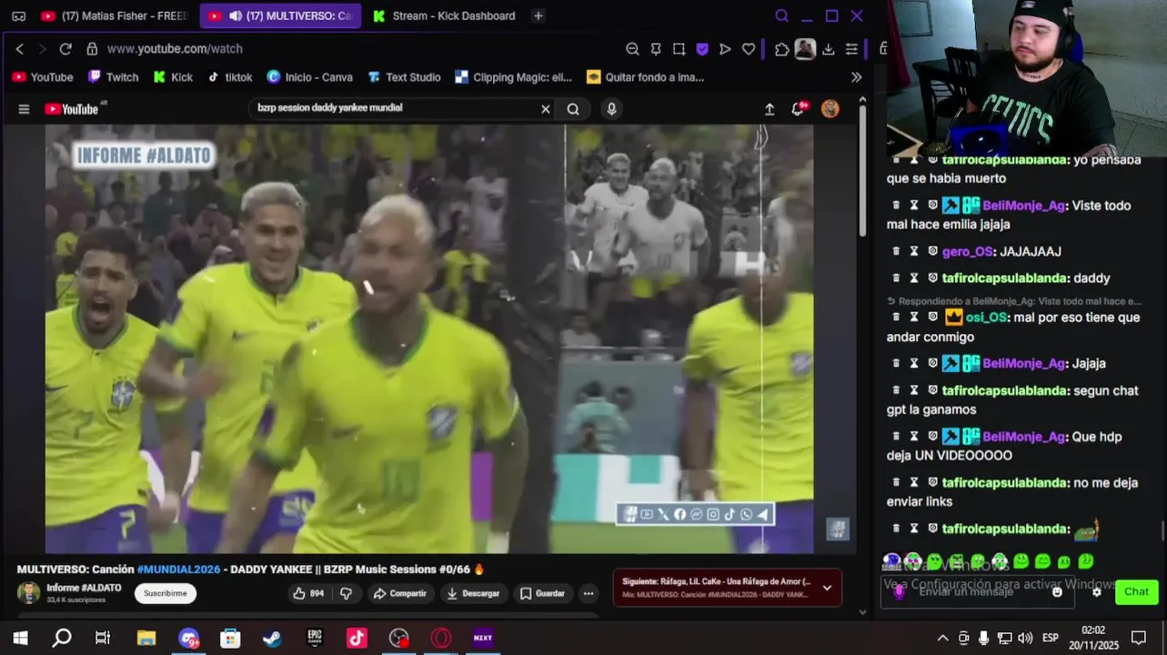
Task: Click the Descargar download button
Action: click(x=473, y=593)
